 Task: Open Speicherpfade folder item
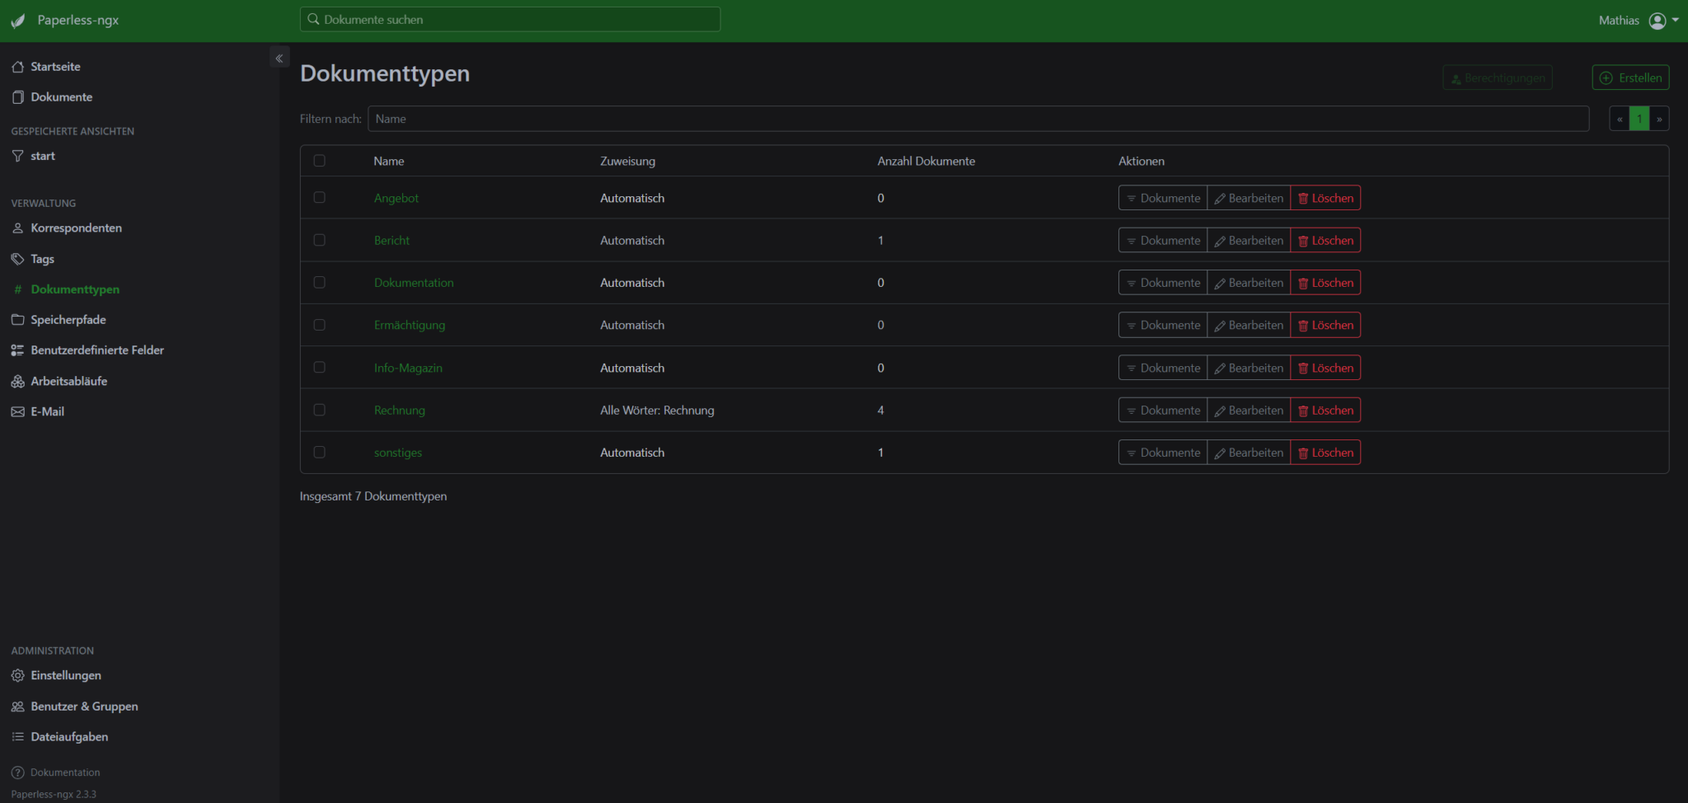point(68,320)
